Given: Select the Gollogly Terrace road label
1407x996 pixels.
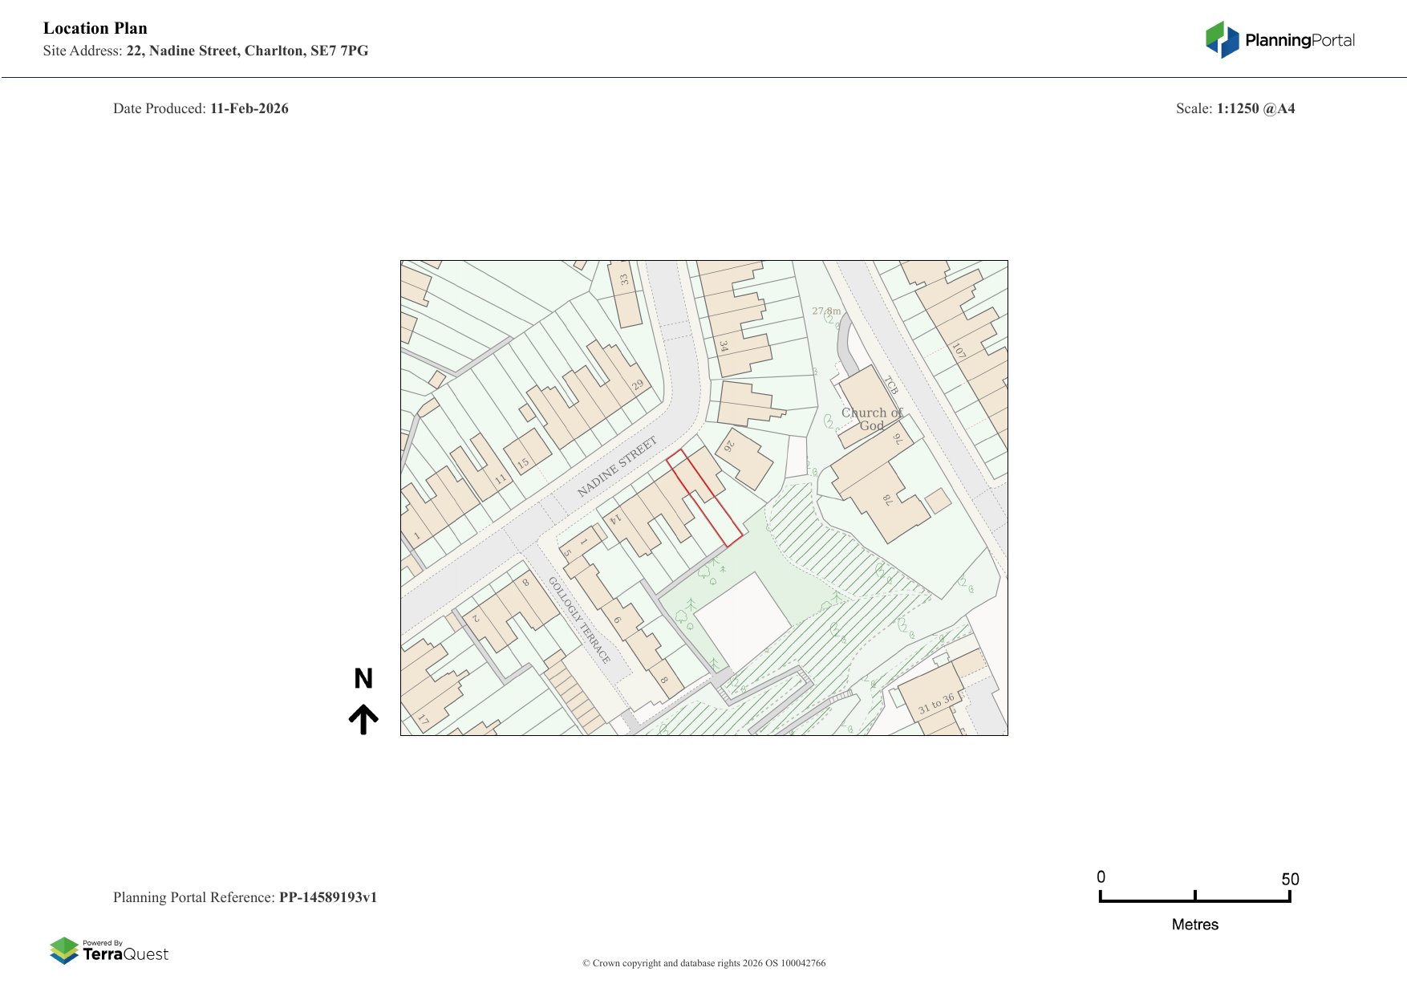Looking at the screenshot, I should [x=579, y=620].
